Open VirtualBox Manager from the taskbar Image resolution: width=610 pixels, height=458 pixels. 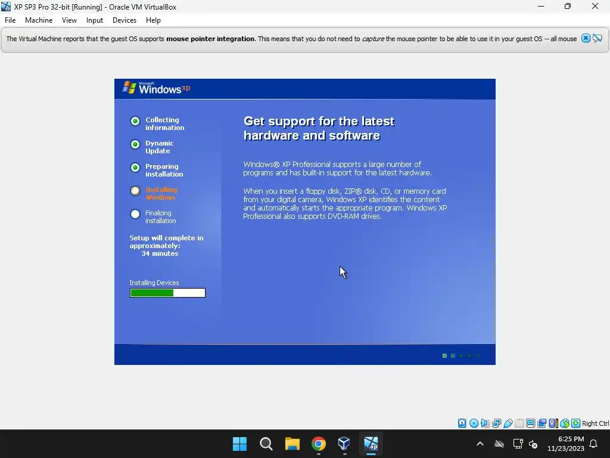344,444
